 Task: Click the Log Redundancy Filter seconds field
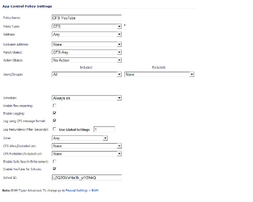(x=104, y=129)
